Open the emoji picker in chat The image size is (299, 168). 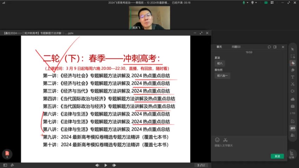click(x=217, y=140)
